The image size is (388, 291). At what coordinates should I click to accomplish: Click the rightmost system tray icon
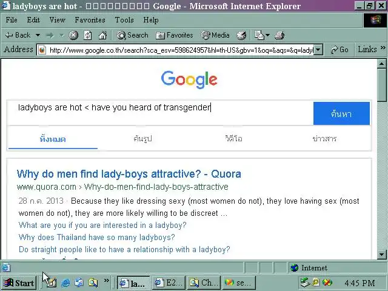click(327, 283)
